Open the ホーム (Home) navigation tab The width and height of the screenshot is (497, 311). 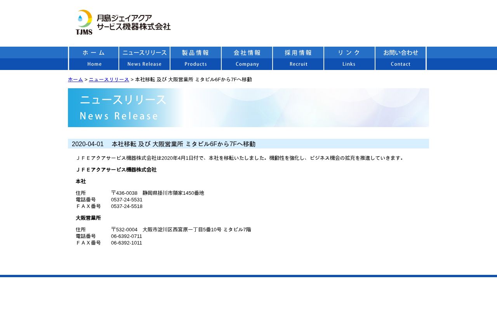[x=94, y=58]
